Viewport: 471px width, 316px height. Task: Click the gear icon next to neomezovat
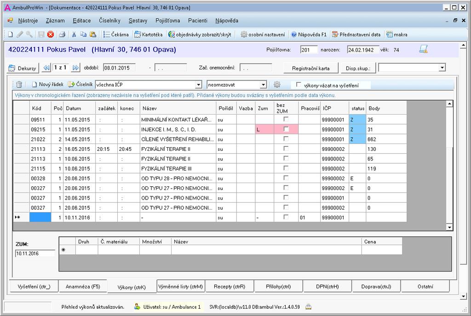[x=277, y=85]
